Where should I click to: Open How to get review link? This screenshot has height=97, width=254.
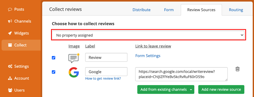coord(103,79)
